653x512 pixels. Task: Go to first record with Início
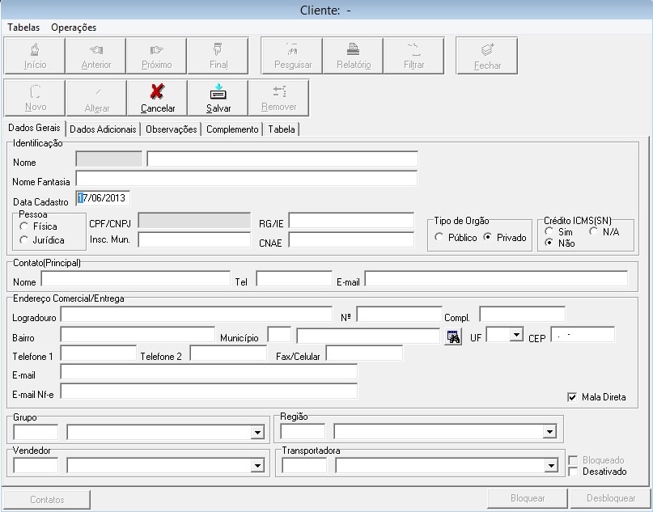click(36, 49)
